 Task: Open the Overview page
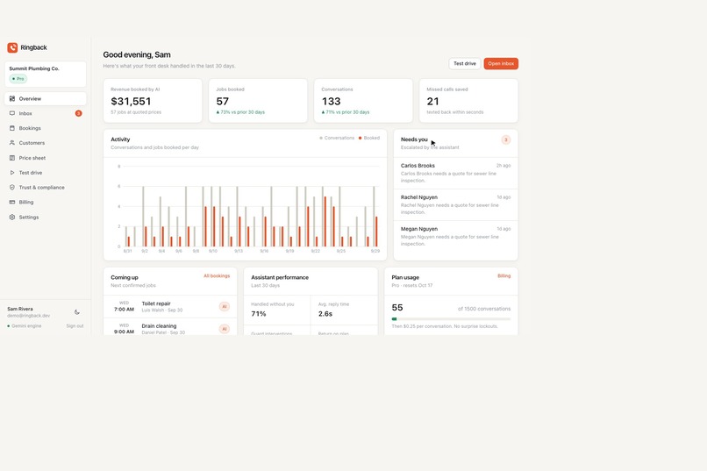click(46, 99)
